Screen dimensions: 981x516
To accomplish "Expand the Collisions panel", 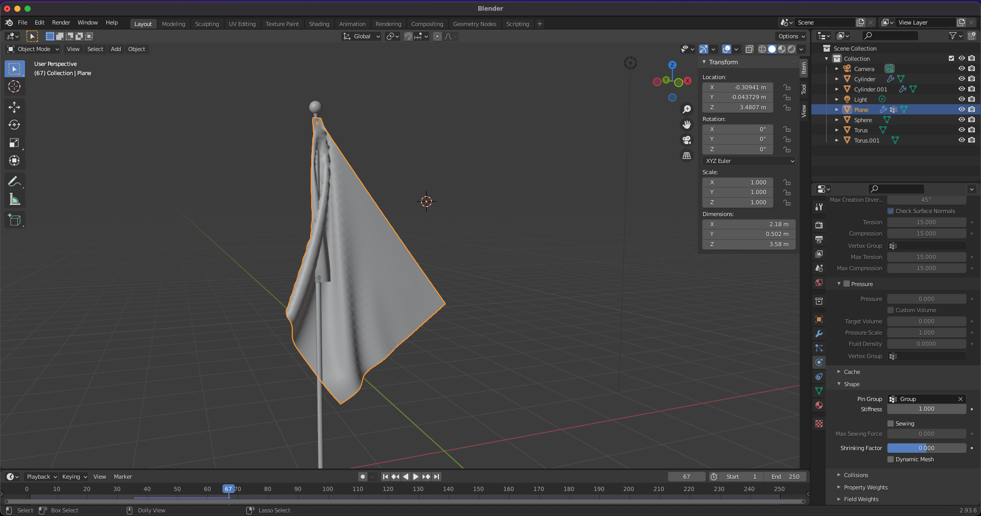I will (856, 475).
